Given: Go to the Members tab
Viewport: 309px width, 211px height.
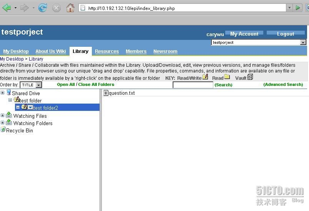Looking at the screenshot, I should pyautogui.click(x=136, y=51).
